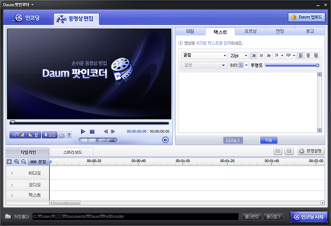Click the fit timeline to window icon
Screen dimensions: 331x226
coord(9,162)
